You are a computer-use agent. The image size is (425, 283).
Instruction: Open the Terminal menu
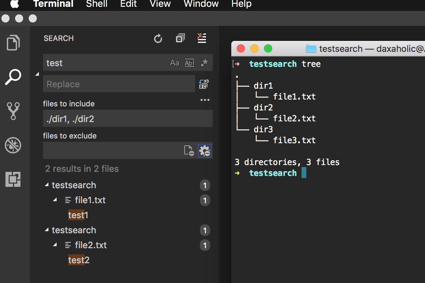click(x=53, y=4)
